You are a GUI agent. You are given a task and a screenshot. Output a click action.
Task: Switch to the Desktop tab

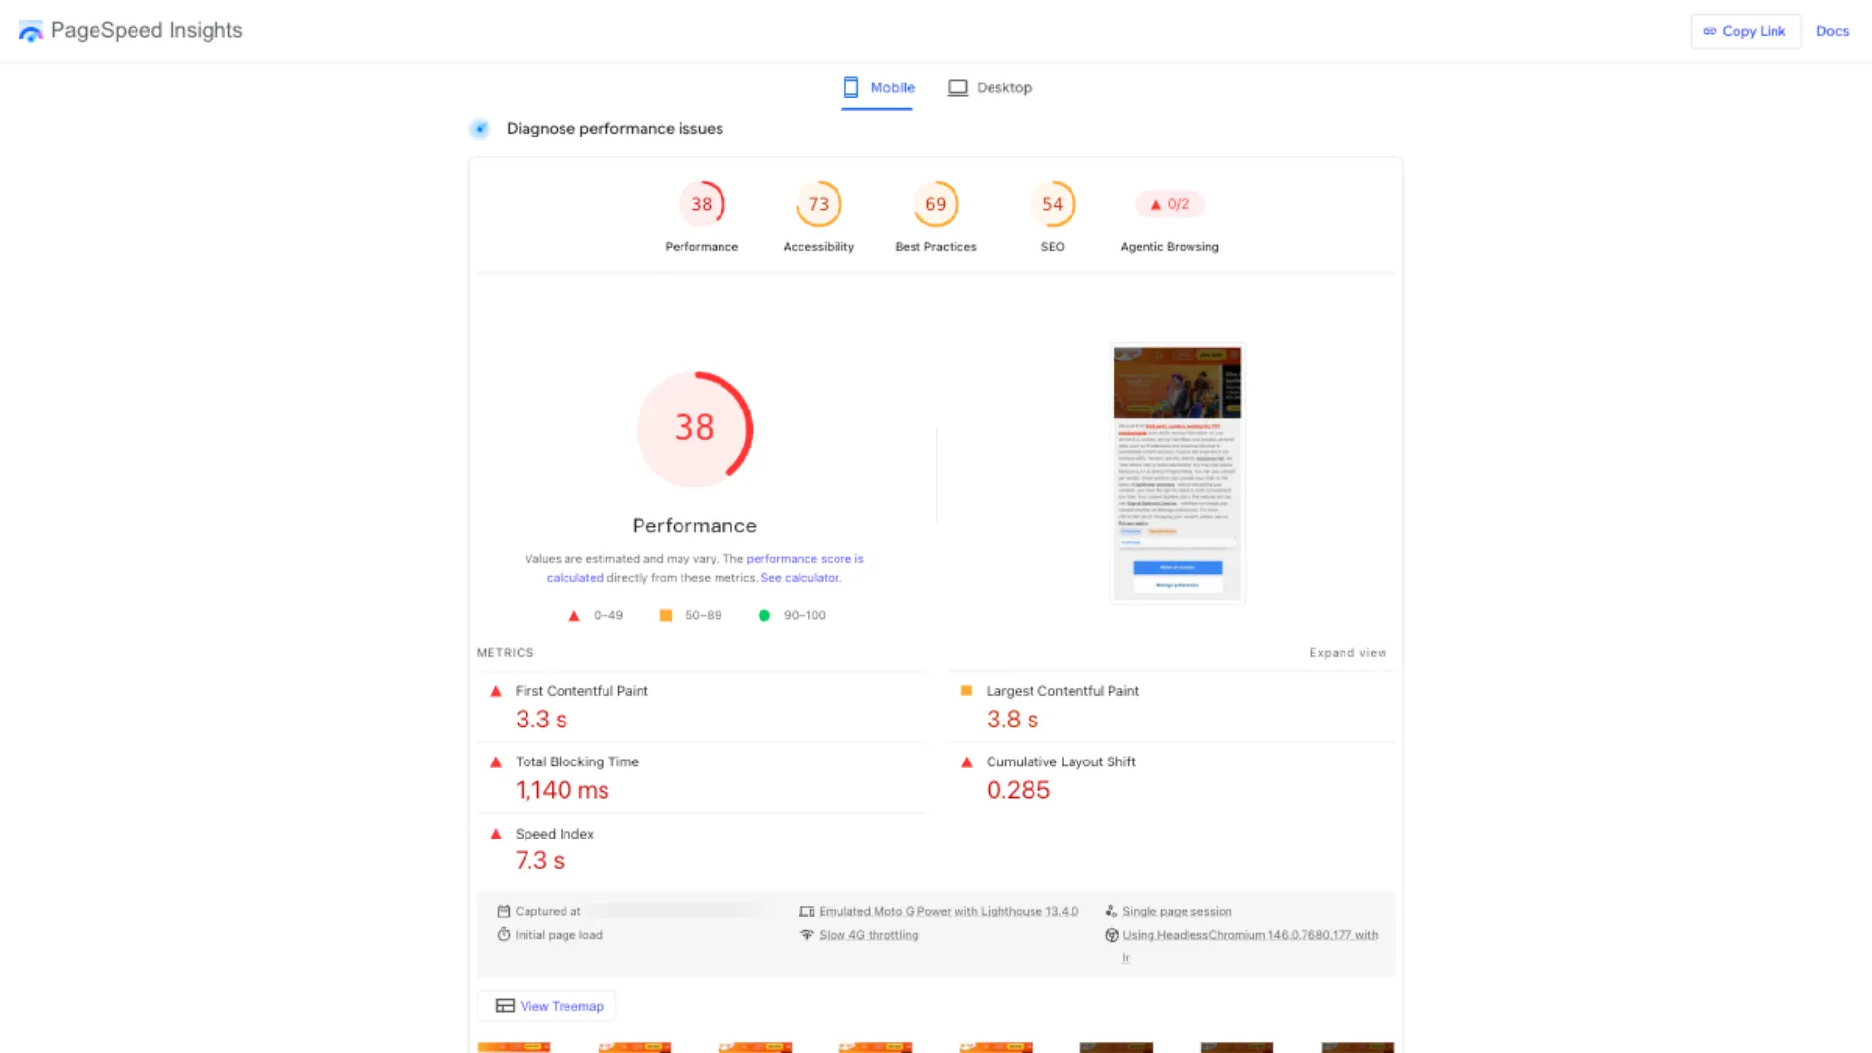tap(989, 88)
